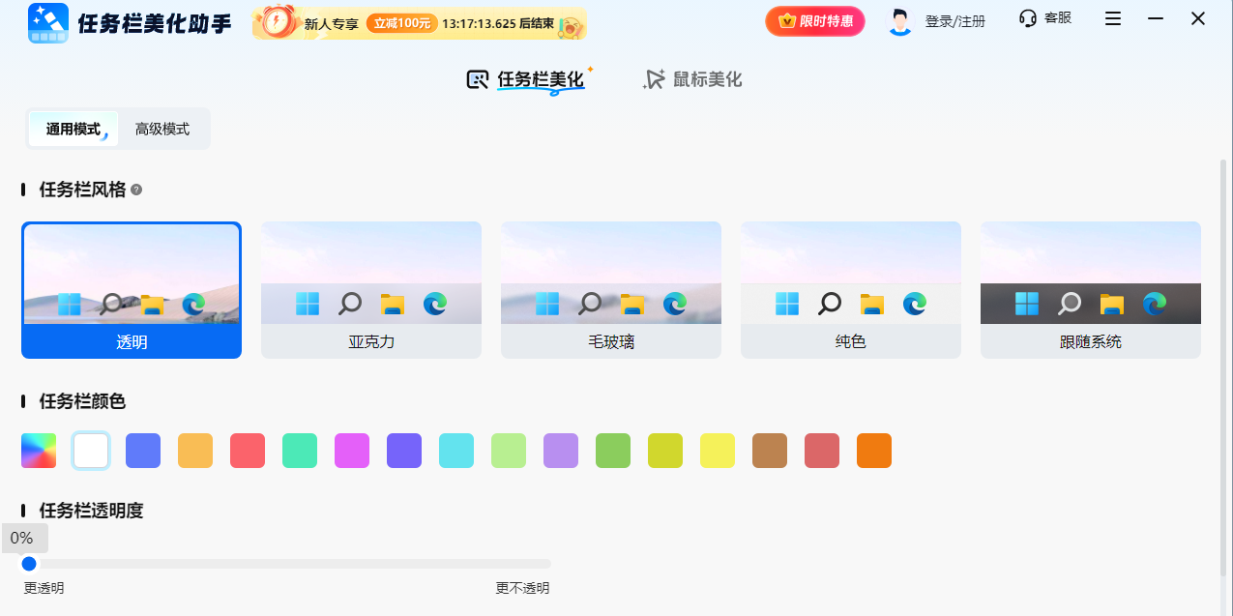Select the 纯色 taskbar style
Screen dimensions: 1233x616
tap(850, 290)
